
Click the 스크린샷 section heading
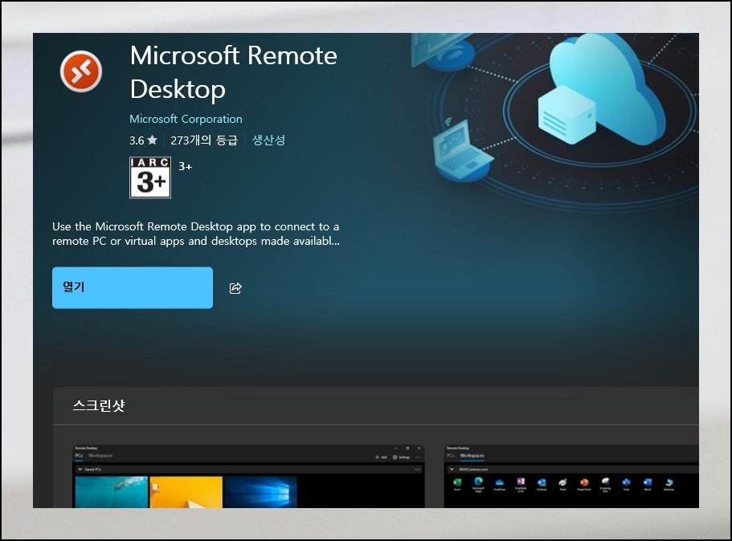(x=99, y=405)
